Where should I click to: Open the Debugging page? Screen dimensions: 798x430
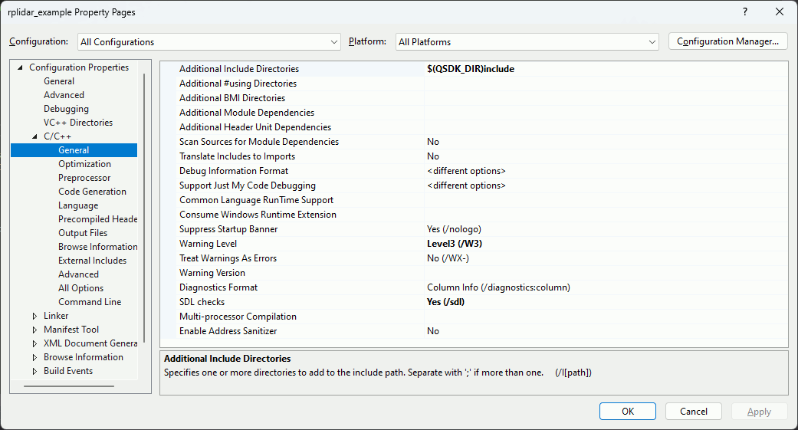(x=66, y=108)
